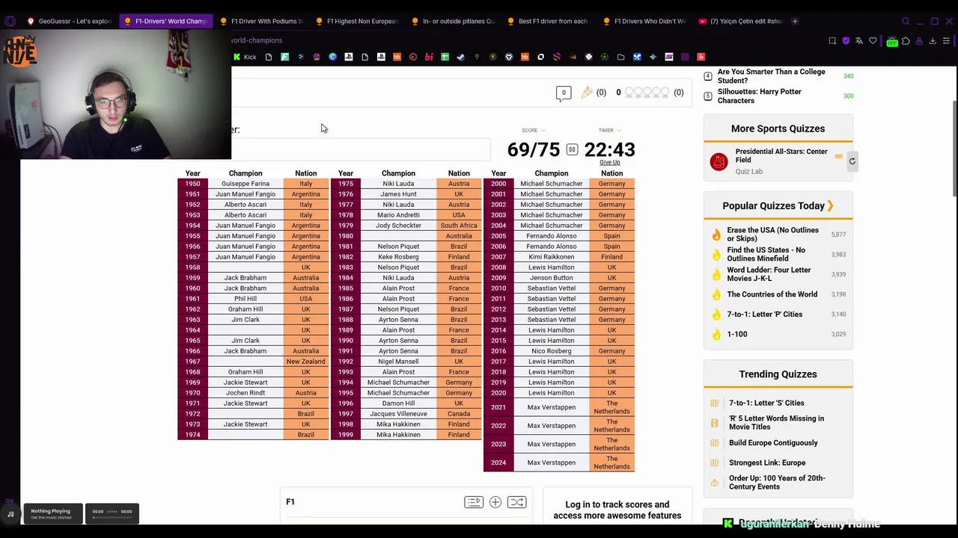This screenshot has width=958, height=538.
Task: Click the browser tab search icon
Action: click(906, 21)
